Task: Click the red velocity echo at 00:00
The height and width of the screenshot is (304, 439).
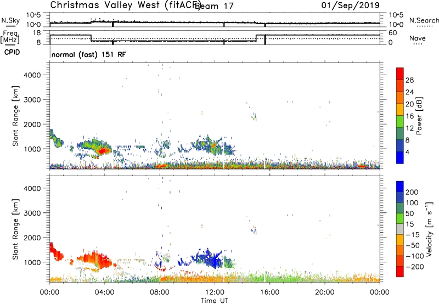Action: point(53,249)
